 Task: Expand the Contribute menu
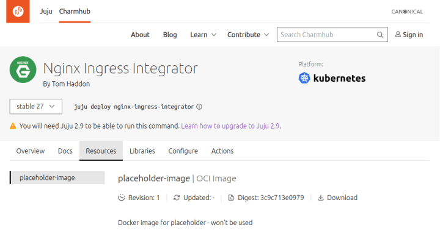pos(248,35)
